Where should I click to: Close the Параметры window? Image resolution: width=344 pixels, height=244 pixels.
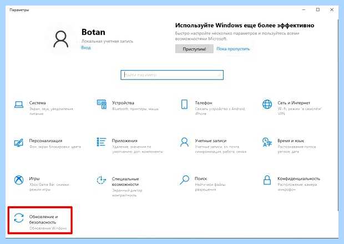point(332,9)
